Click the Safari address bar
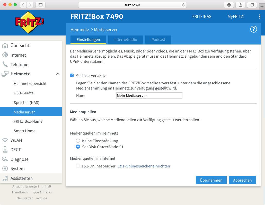 pyautogui.click(x=132, y=5)
